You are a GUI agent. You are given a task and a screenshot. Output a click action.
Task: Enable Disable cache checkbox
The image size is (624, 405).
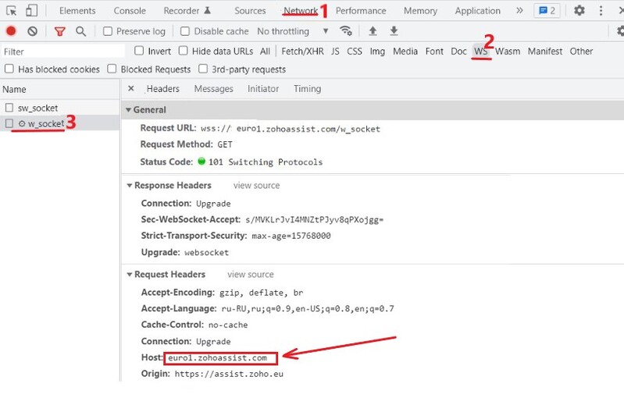coord(184,31)
